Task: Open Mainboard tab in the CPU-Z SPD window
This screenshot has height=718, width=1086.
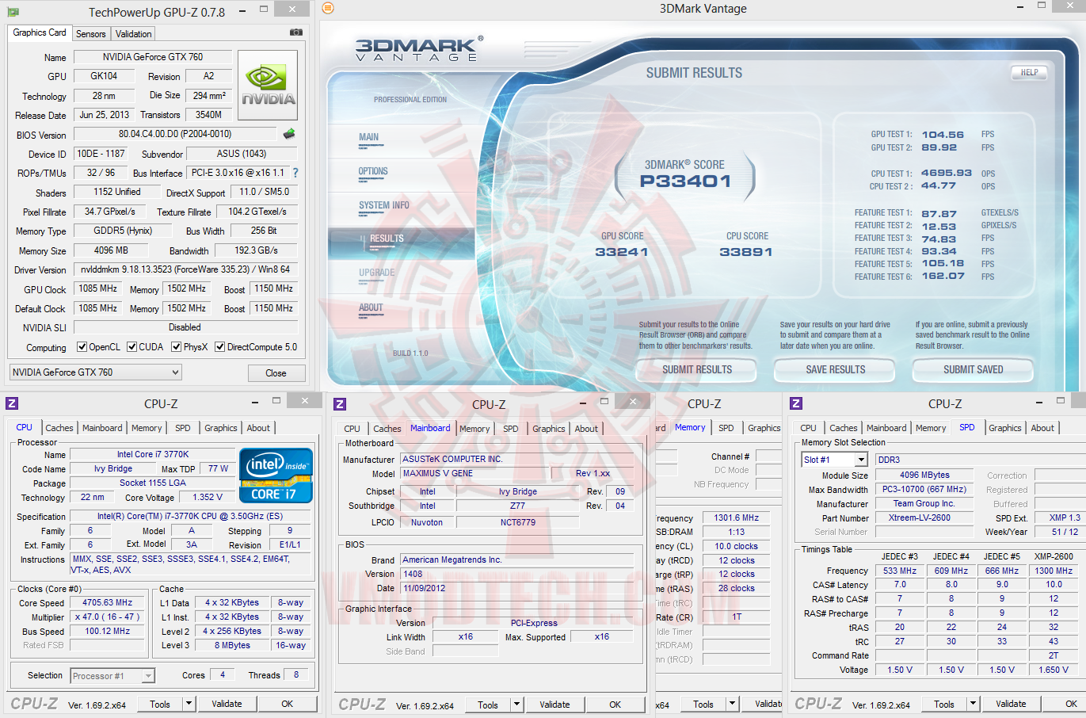Action: 886,428
